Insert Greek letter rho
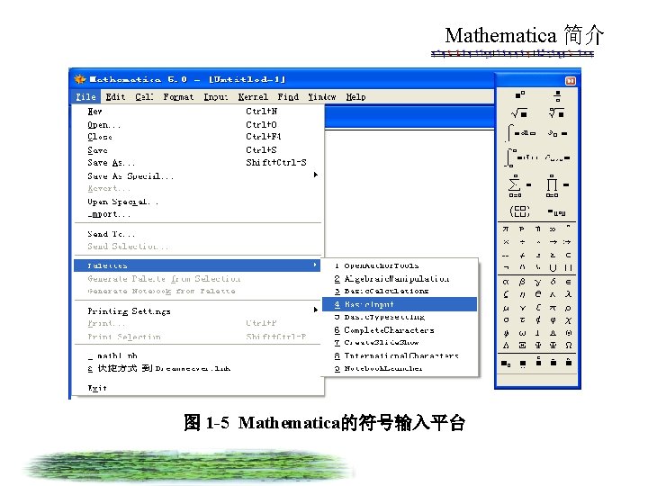This screenshot has height=486, width=648. [569, 308]
